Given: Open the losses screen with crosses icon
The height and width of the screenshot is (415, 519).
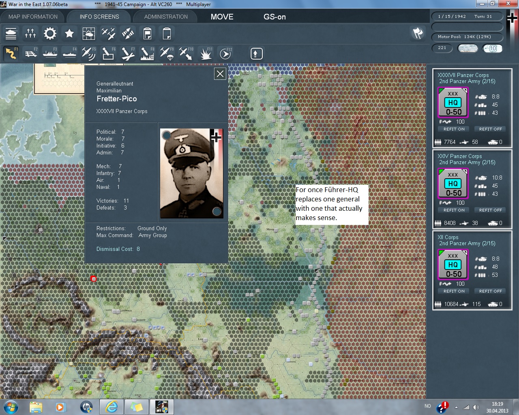Looking at the screenshot, I should tap(30, 33).
